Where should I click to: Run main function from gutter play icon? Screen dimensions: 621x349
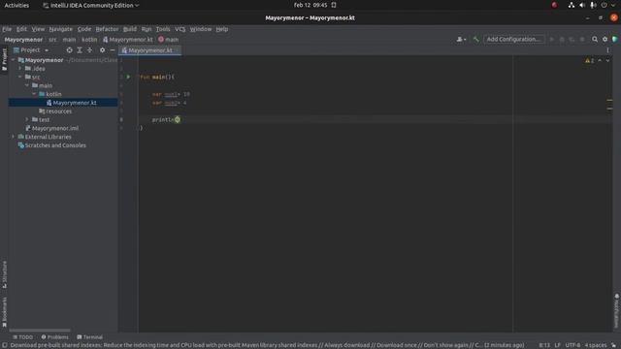pyautogui.click(x=128, y=77)
